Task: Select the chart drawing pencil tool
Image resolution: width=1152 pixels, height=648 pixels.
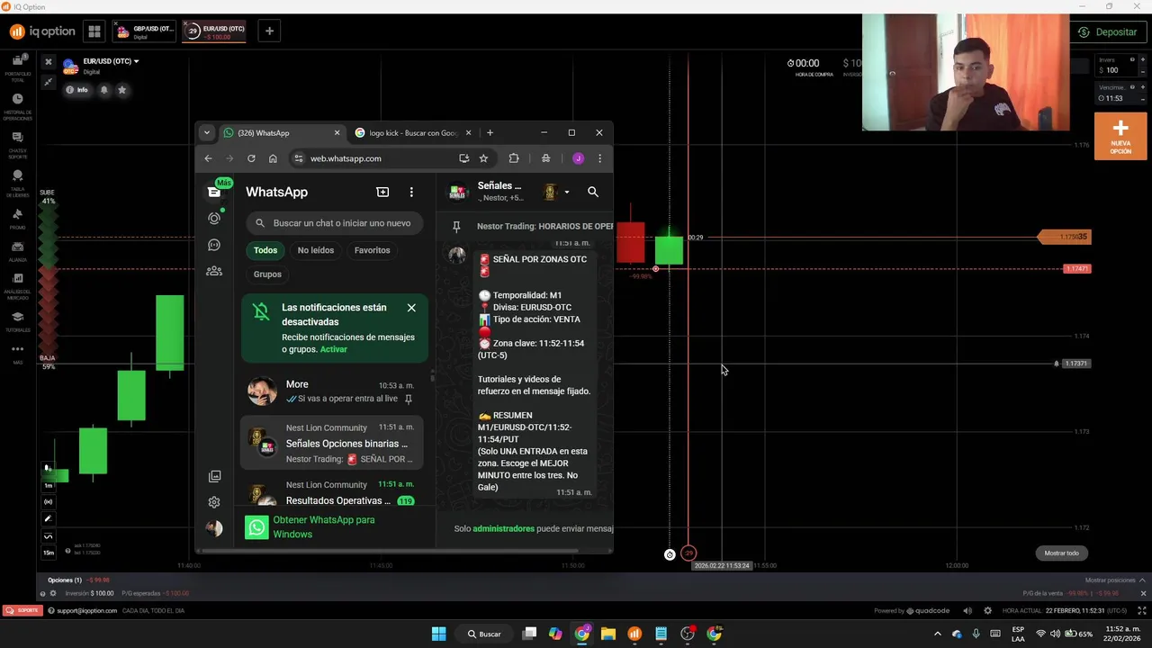Action: coord(49,518)
